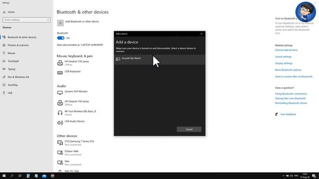319x179 pixels.
Task: Open the taskbar clock and date
Action: tap(305, 176)
